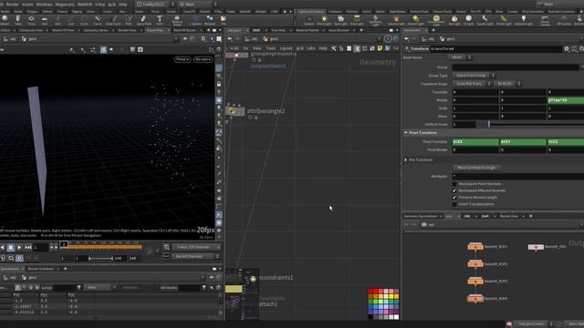Expand the Pre-Transform section
Screen dimensions: 584x328
pos(406,159)
